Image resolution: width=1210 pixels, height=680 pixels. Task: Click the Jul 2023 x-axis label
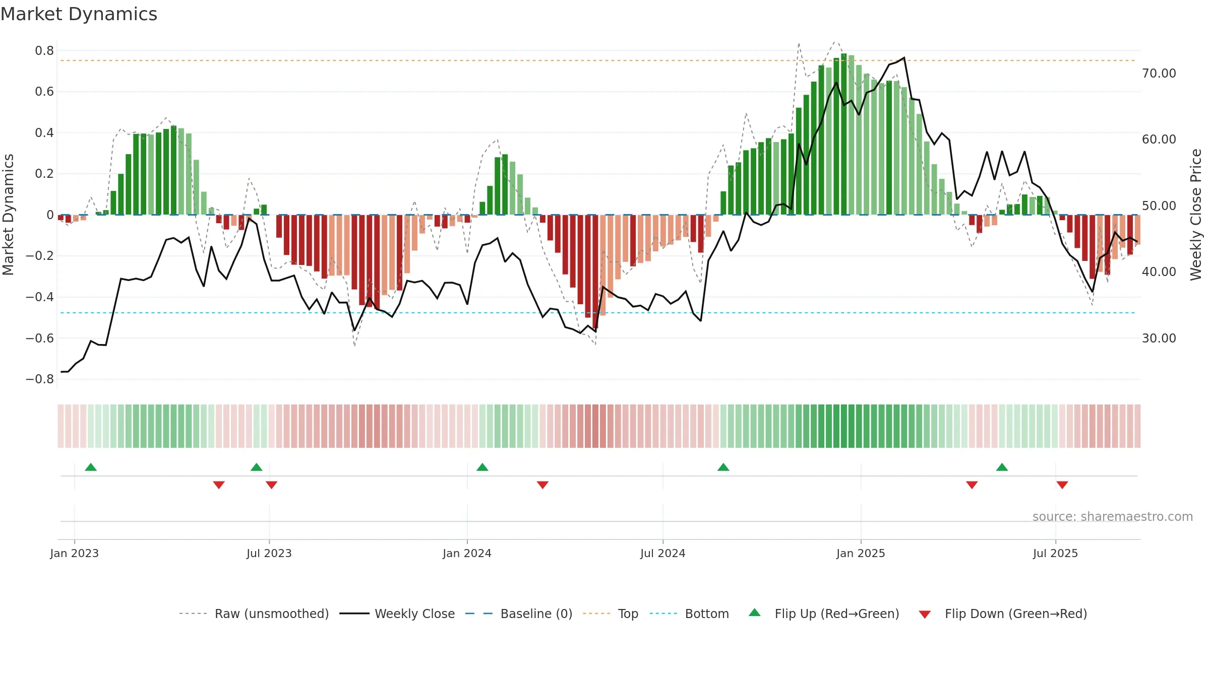point(269,553)
